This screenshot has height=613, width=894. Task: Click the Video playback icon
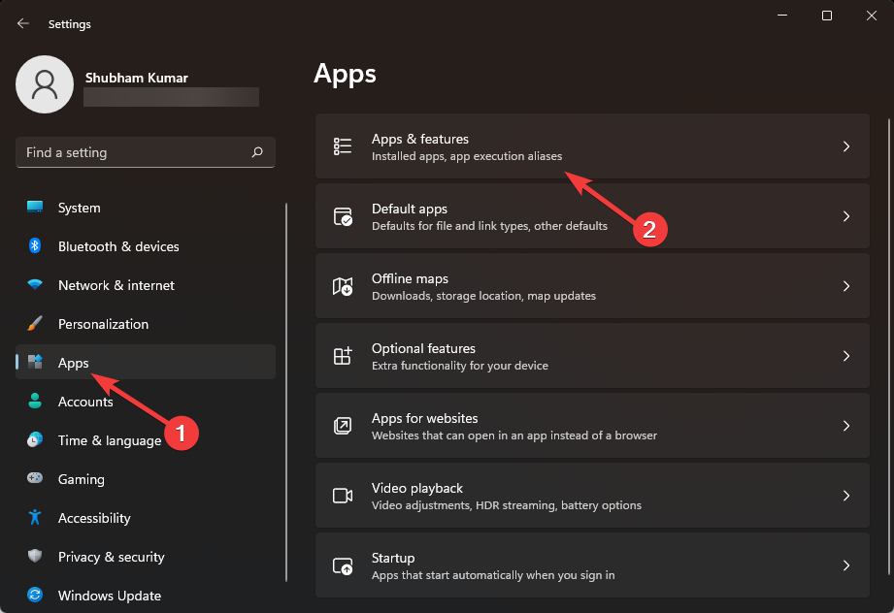(x=342, y=495)
